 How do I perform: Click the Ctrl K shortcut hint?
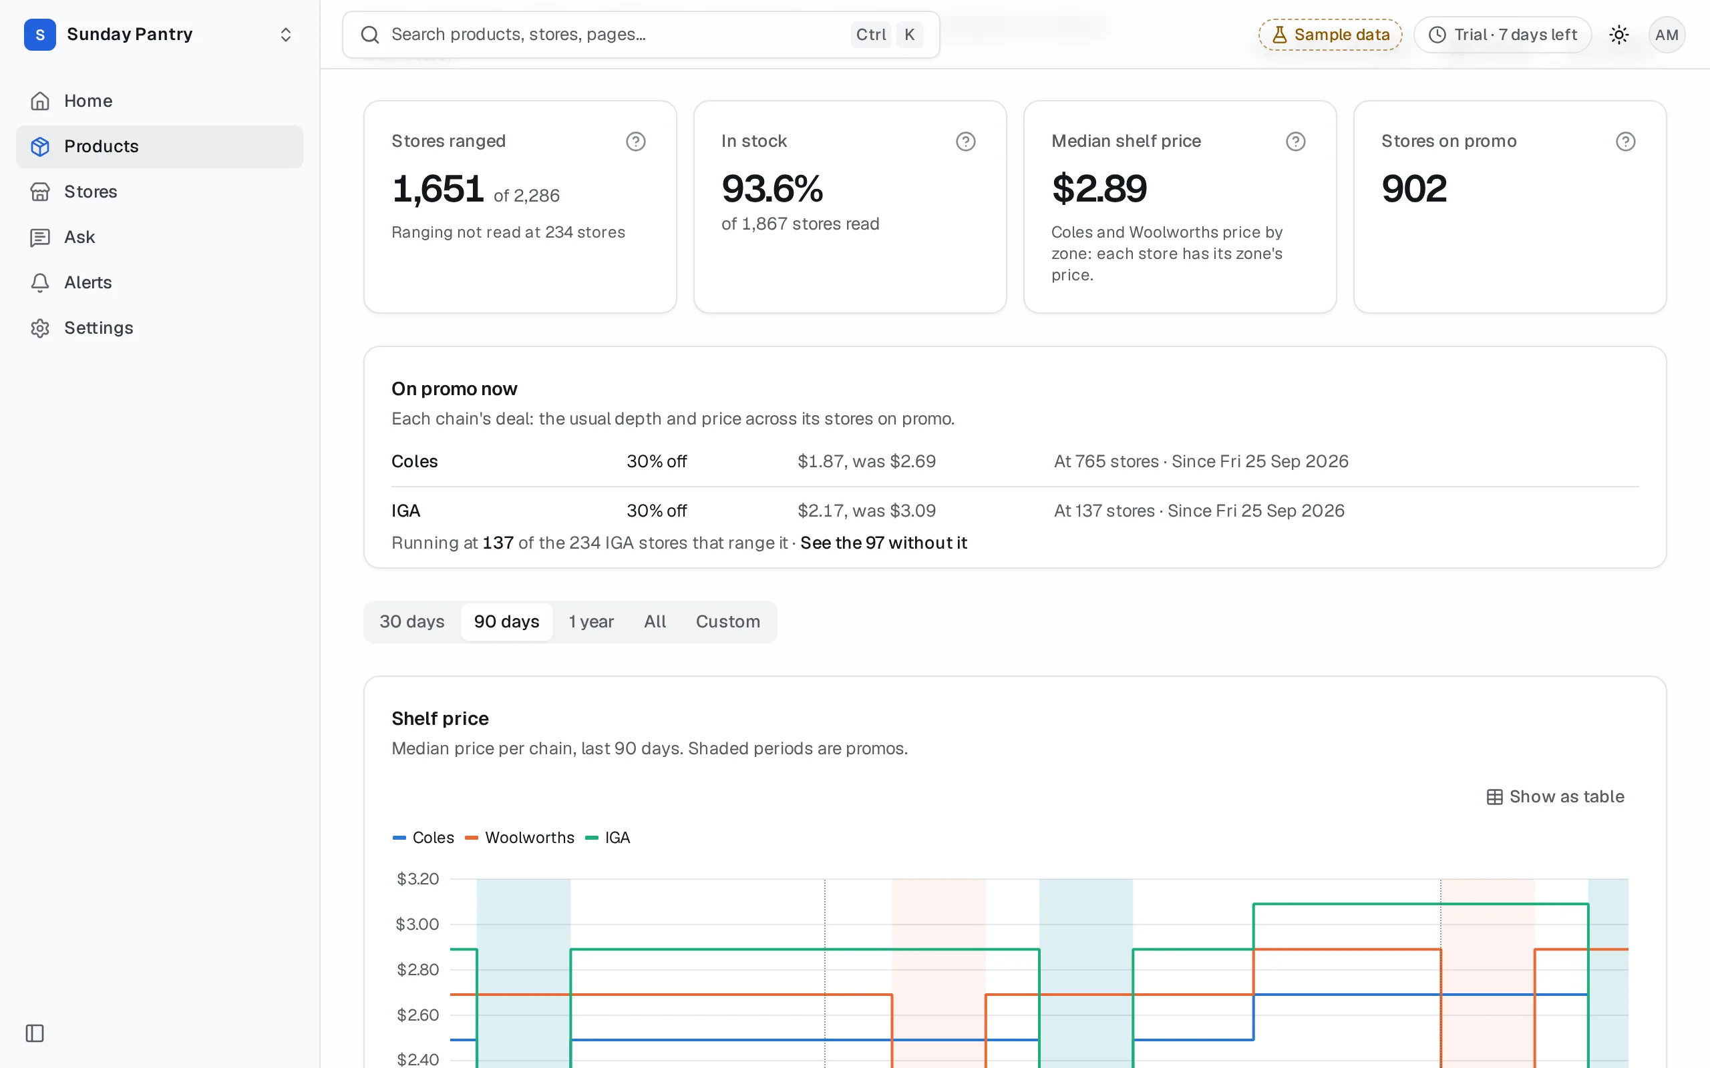click(887, 35)
